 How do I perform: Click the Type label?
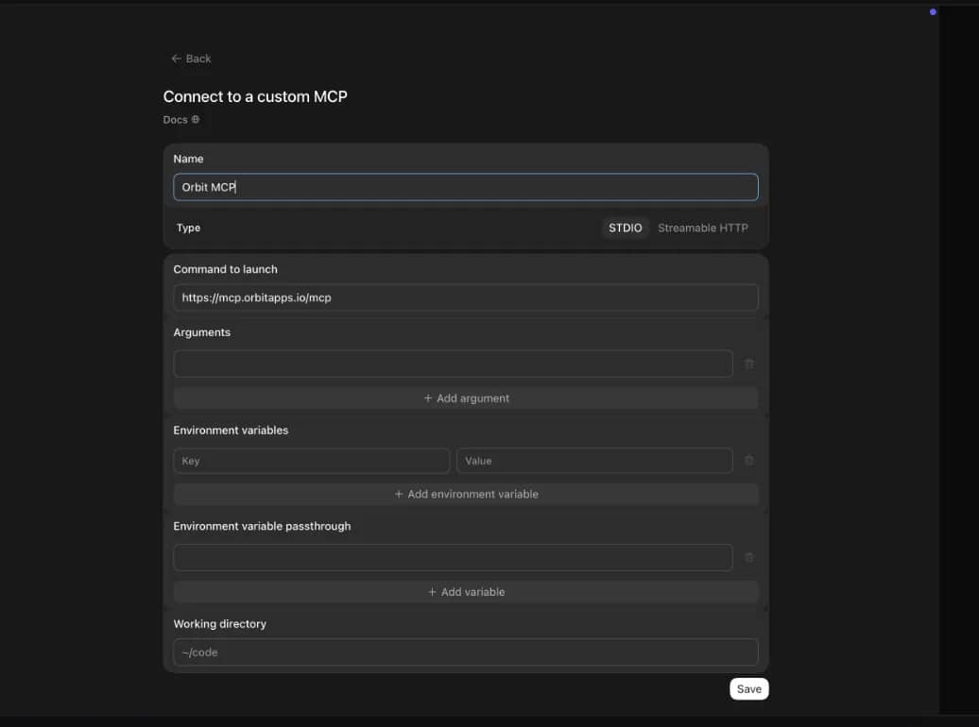[x=189, y=228]
